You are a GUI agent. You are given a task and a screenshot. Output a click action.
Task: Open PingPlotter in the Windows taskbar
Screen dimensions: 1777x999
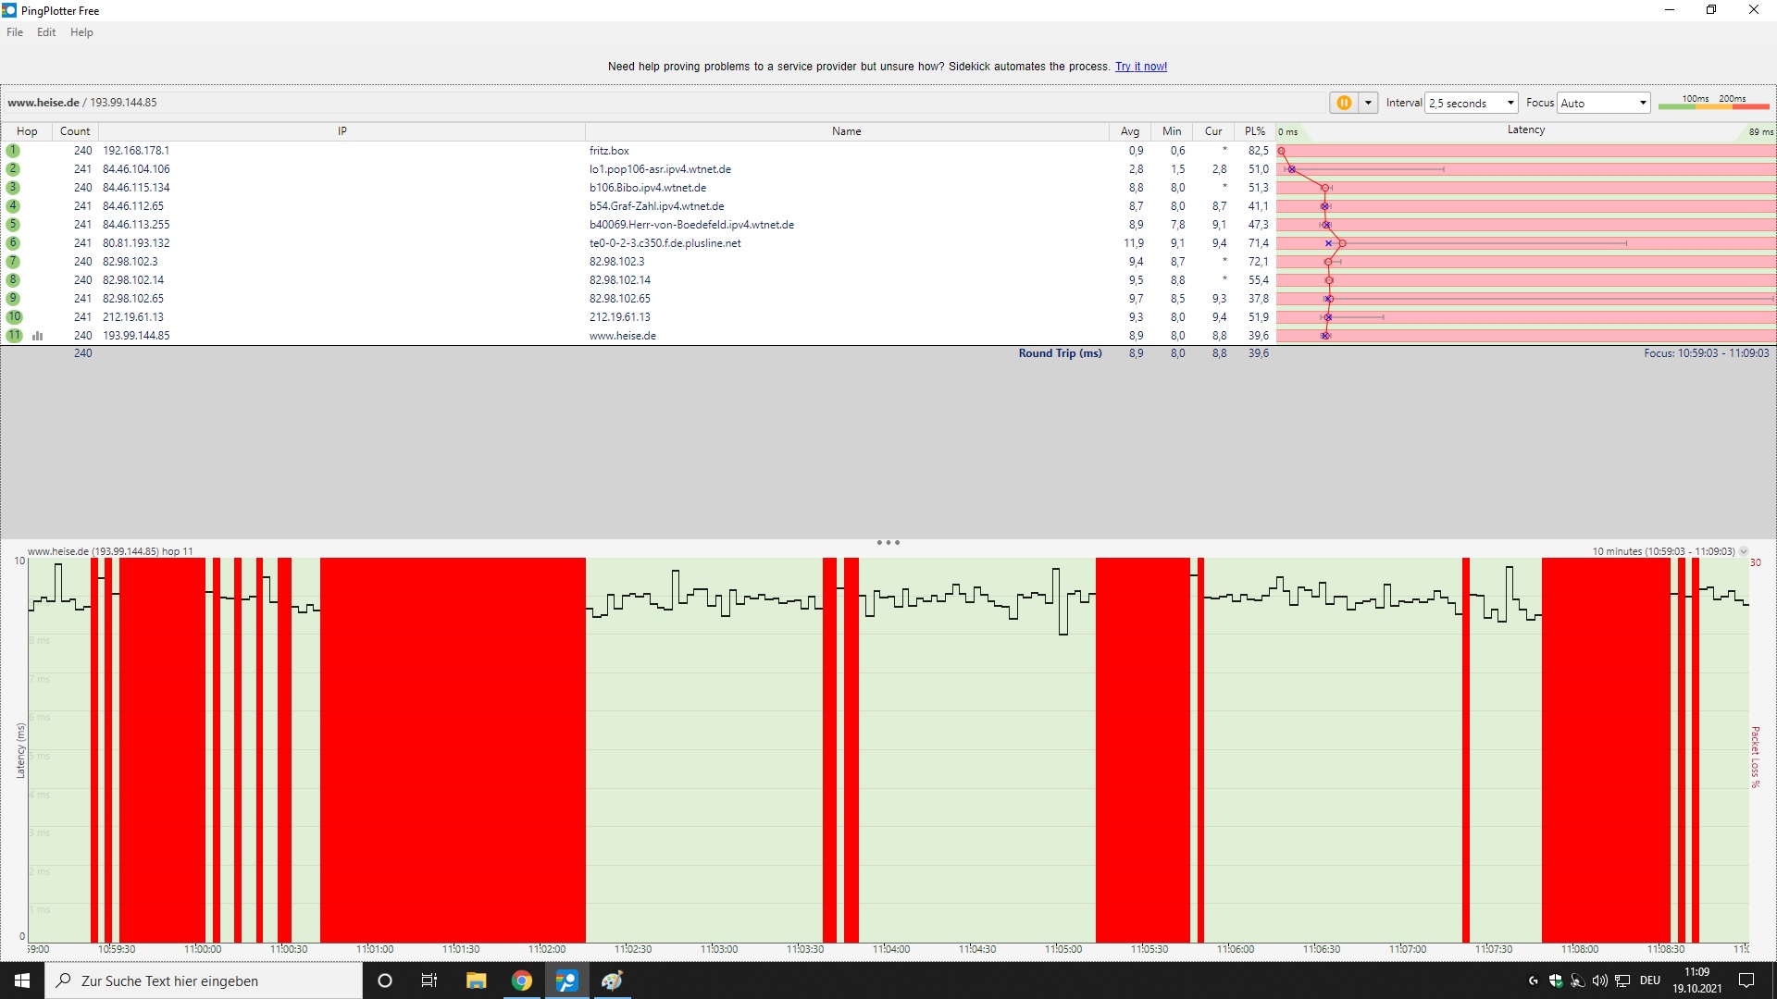point(566,980)
